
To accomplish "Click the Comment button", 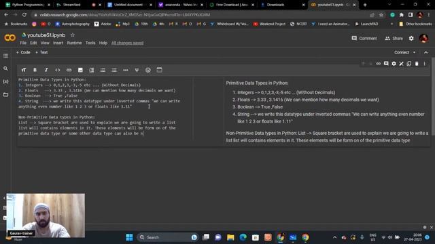I will (364, 38).
